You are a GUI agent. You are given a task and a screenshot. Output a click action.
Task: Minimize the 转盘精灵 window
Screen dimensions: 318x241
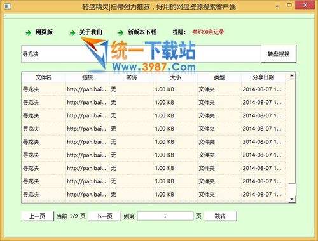pos(277,6)
